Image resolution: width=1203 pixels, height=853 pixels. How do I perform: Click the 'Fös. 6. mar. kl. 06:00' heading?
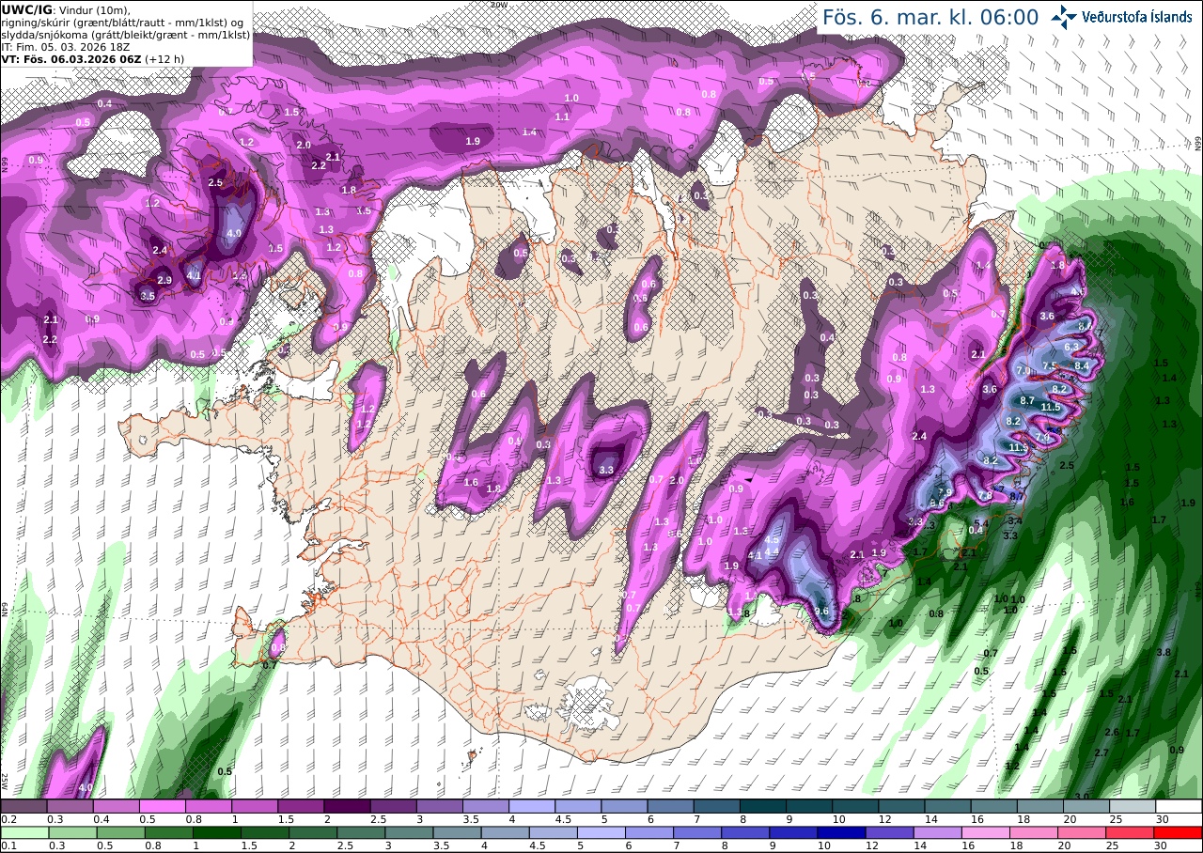(x=930, y=17)
